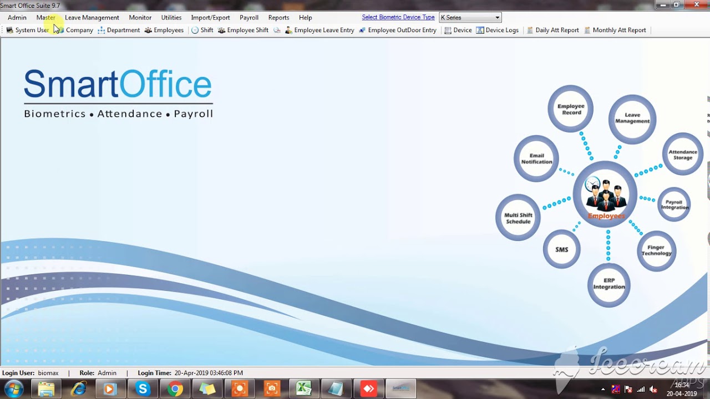Open Employee OutDoor Entry toolbar item
The image size is (710, 399).
coord(398,30)
